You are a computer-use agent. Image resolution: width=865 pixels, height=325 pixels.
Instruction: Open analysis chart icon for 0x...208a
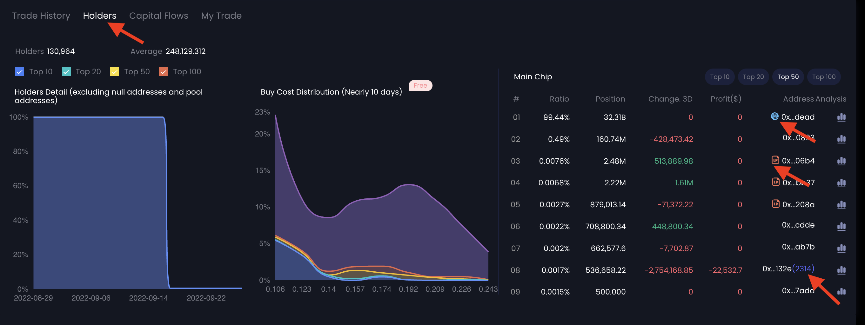[841, 204]
